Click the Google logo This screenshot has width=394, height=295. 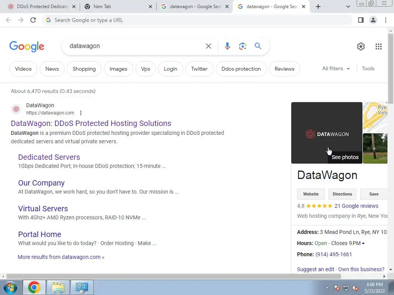[27, 46]
